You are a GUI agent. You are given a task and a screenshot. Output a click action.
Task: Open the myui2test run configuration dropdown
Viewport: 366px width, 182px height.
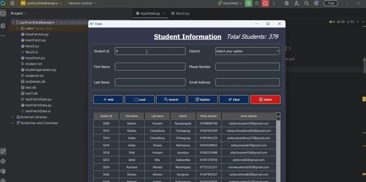[x=229, y=3]
